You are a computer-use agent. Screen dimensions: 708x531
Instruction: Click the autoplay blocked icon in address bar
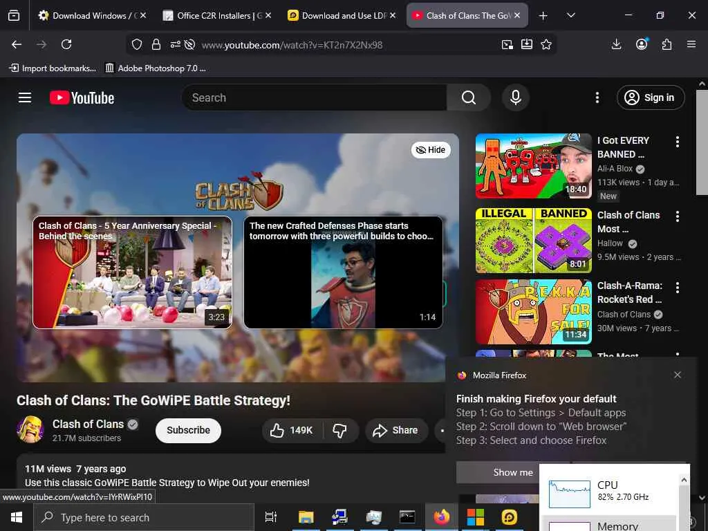[x=190, y=44]
